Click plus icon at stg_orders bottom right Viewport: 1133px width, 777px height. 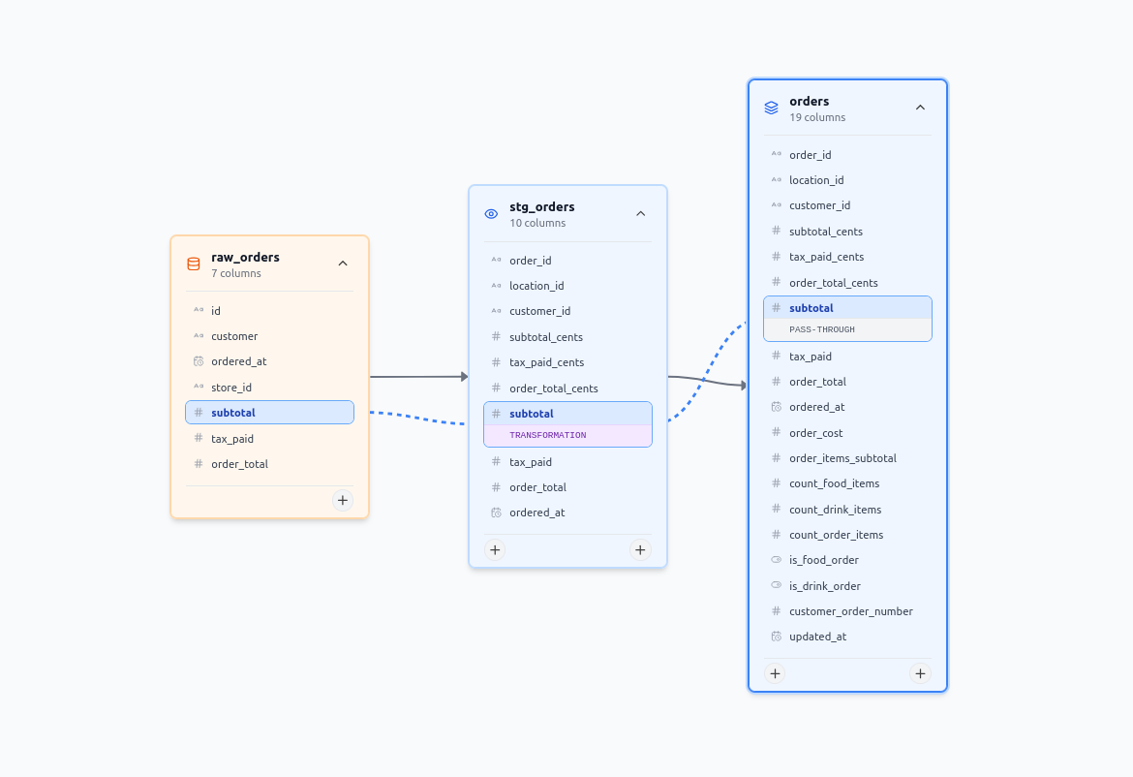[640, 549]
